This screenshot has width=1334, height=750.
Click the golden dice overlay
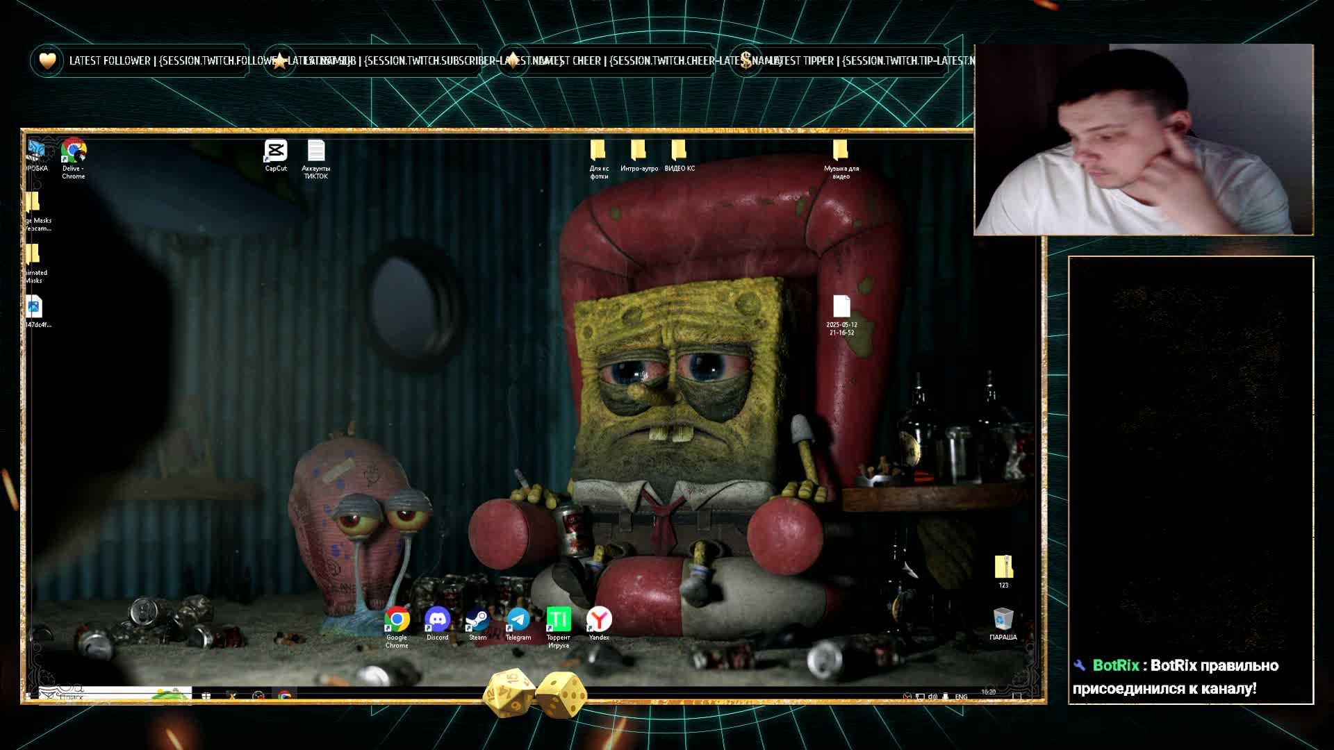click(x=535, y=693)
